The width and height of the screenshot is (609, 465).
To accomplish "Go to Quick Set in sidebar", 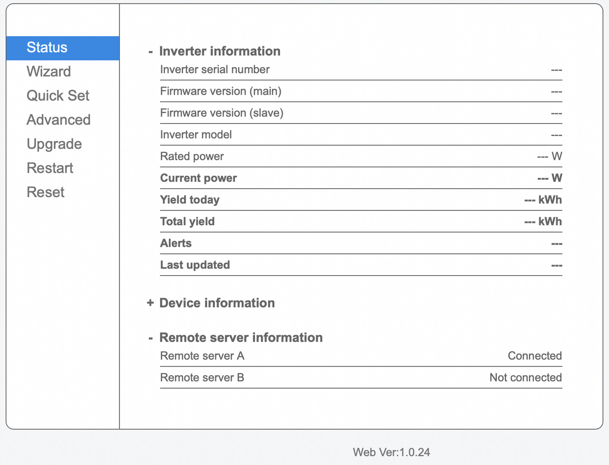I will click(58, 96).
